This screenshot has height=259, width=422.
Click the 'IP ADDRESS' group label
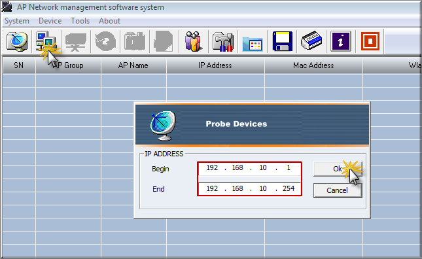164,154
